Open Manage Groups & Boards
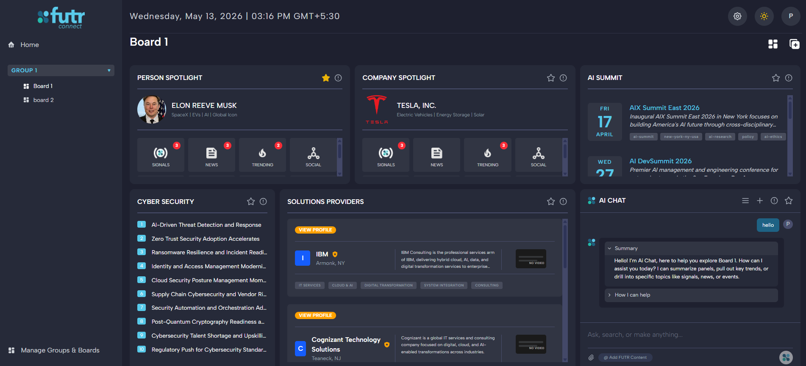The width and height of the screenshot is (806, 366). point(54,350)
